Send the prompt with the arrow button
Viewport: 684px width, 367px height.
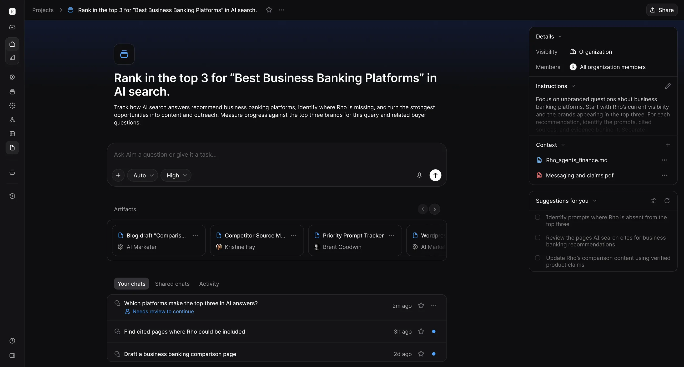[x=435, y=175]
